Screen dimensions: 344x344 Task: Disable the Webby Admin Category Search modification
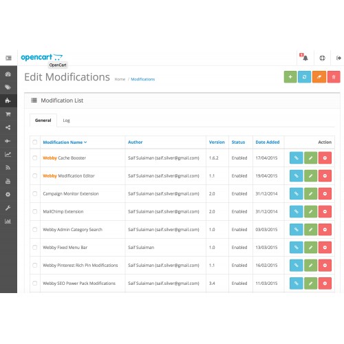[x=325, y=229]
